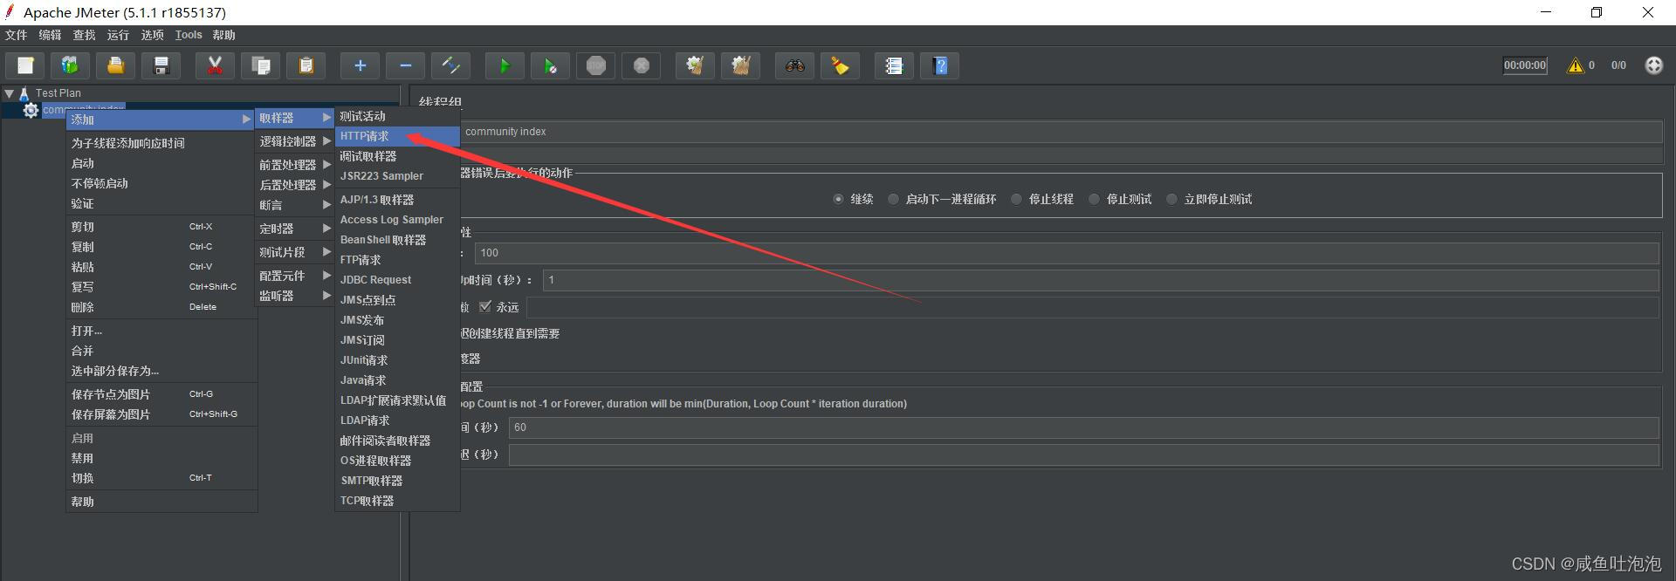Image resolution: width=1676 pixels, height=581 pixels.
Task: Expand the 监听器 submenu
Action: click(x=295, y=296)
